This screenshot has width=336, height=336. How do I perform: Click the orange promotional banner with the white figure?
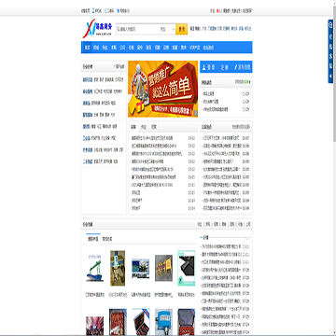tap(162, 89)
